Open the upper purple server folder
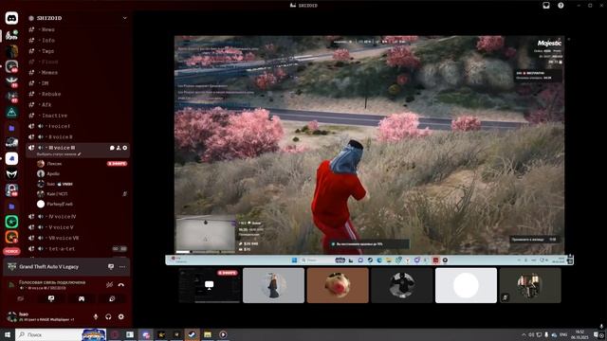The image size is (607, 341). tap(11, 128)
